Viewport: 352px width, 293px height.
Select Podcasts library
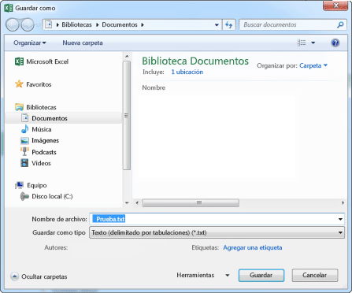tap(44, 152)
